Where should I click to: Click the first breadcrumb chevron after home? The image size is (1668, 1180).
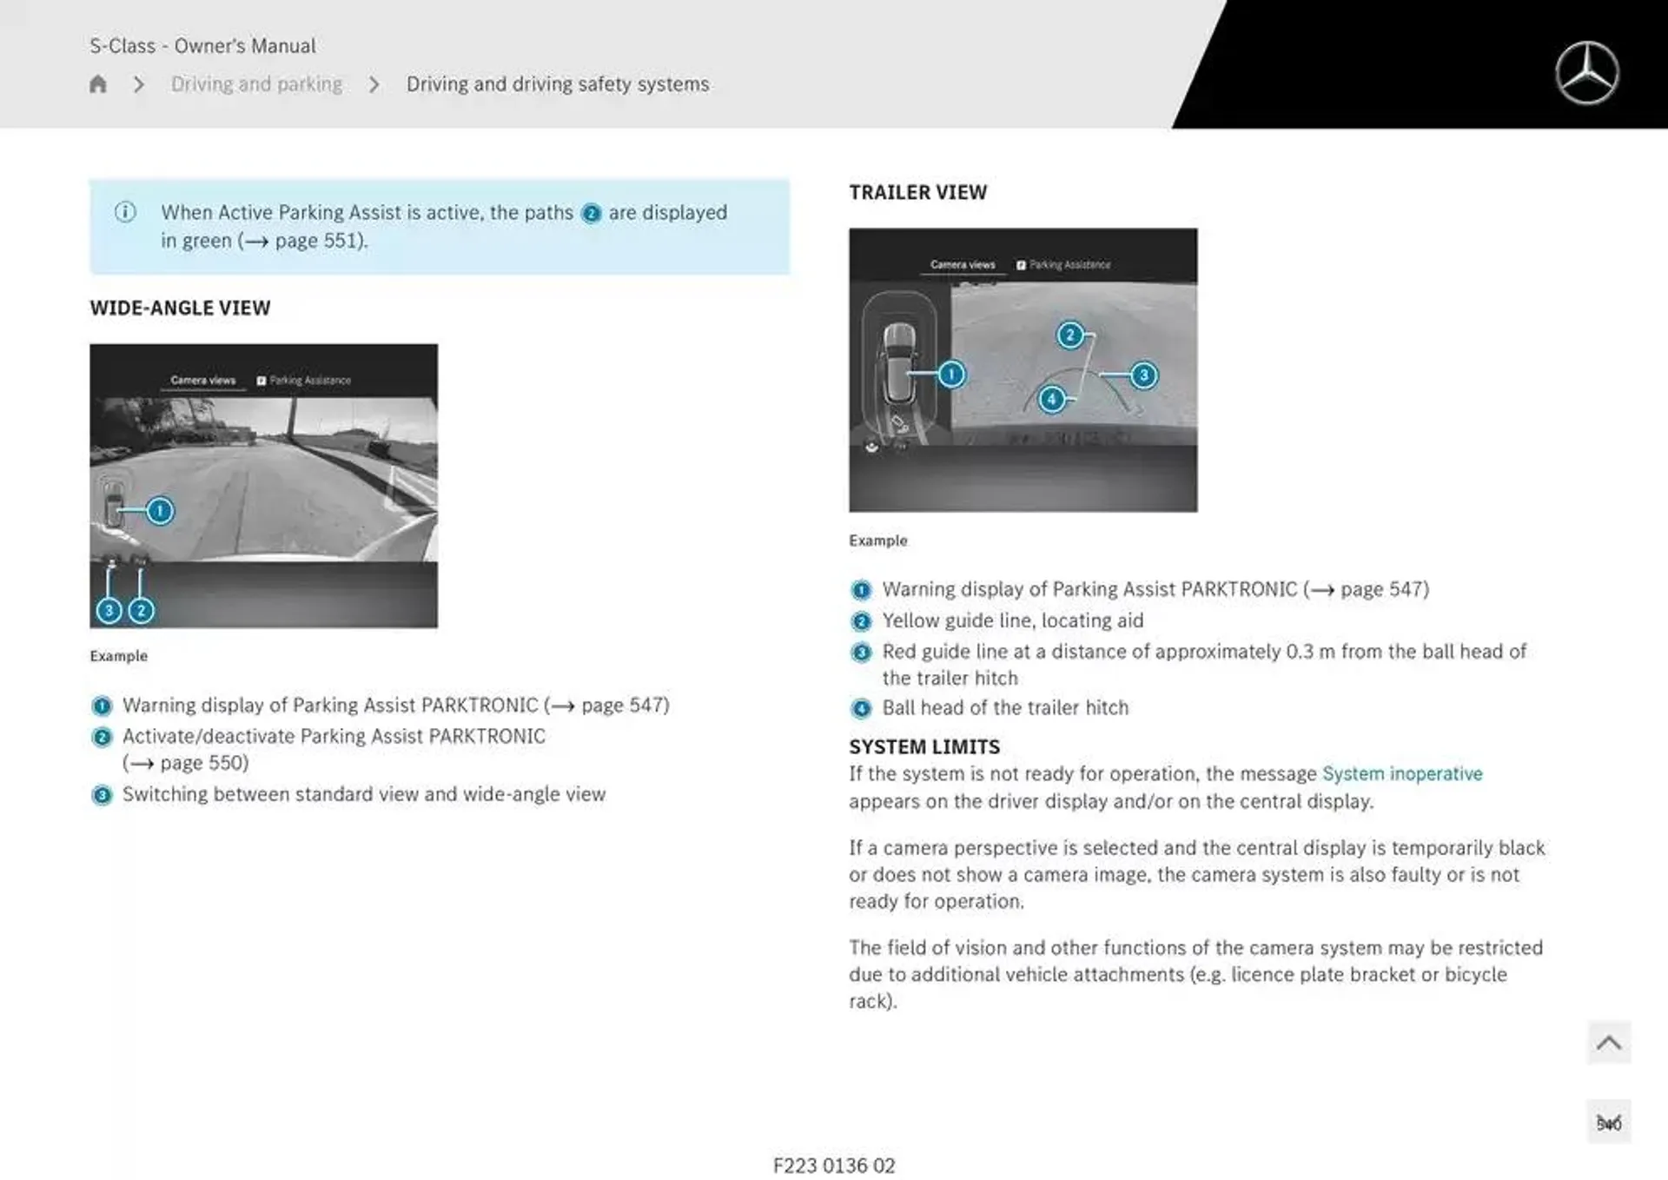point(139,84)
